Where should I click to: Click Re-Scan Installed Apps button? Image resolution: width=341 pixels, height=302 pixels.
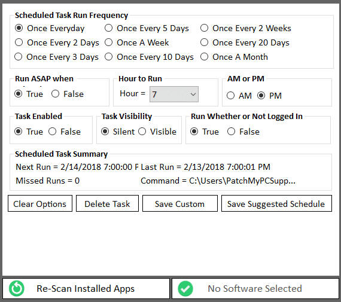tap(86, 288)
